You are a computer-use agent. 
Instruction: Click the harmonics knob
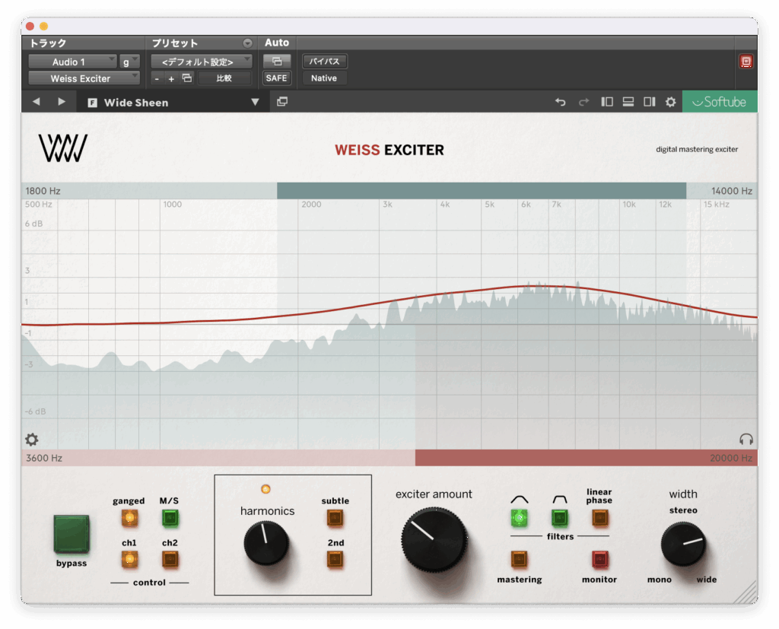[x=266, y=543]
